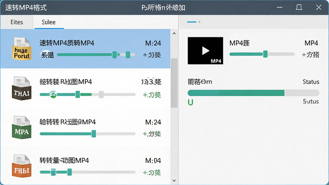329x185 pixels.
Task: Click the dark brown THAI file icon
Action: tap(22, 88)
